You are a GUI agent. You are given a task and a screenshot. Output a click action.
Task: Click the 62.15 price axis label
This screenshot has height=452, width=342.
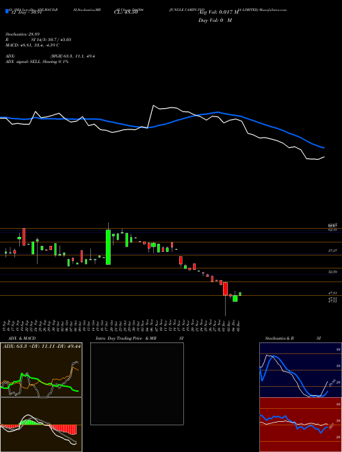point(333,230)
